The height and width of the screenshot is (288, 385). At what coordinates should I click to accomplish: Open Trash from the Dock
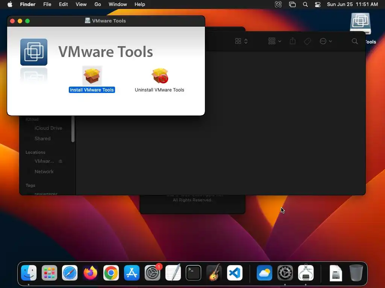[x=356, y=273]
